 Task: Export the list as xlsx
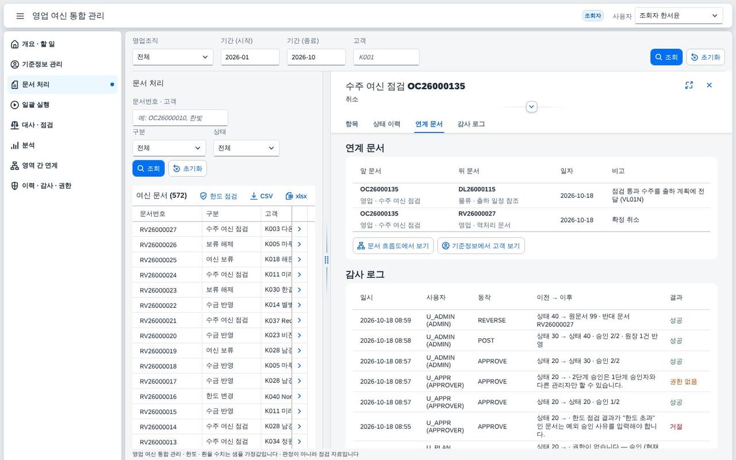297,196
